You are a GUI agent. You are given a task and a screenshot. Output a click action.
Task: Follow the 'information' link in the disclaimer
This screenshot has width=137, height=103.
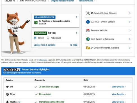[43, 60]
